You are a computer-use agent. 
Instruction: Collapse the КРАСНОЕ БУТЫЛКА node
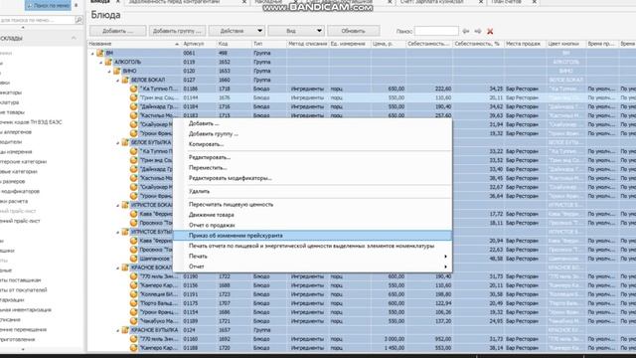[118, 330]
